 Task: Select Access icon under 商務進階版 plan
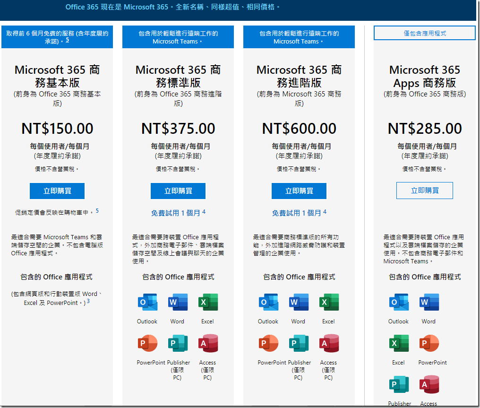(x=329, y=343)
